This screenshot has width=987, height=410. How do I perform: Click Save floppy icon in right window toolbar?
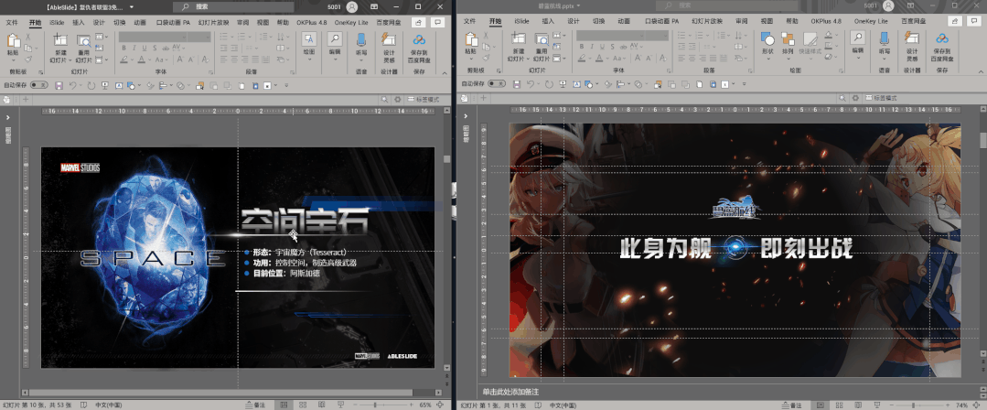(517, 84)
